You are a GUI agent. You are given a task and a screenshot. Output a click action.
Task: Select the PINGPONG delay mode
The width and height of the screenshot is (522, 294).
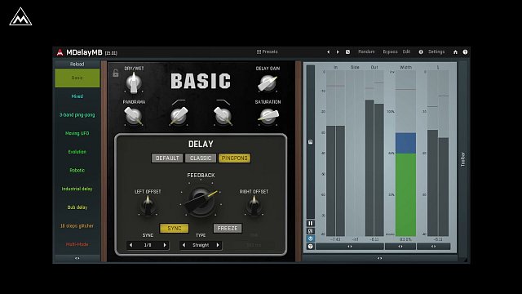click(234, 158)
